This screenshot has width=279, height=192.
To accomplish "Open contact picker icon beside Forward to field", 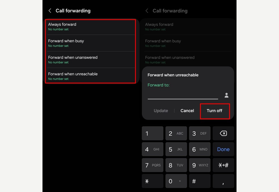I will (x=226, y=95).
